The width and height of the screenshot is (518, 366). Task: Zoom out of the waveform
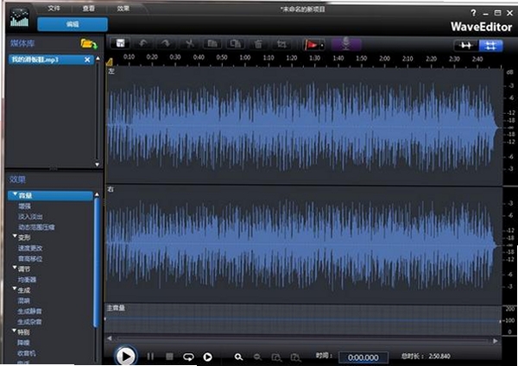[x=257, y=357]
